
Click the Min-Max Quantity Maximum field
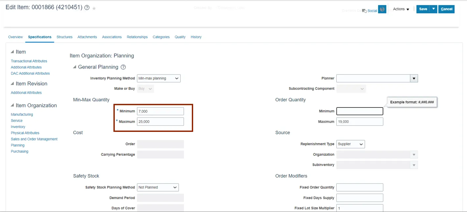(x=160, y=122)
